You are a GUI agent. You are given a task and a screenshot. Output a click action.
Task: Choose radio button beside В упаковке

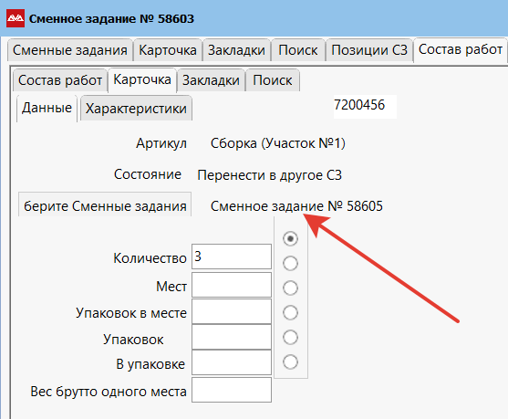[290, 361]
